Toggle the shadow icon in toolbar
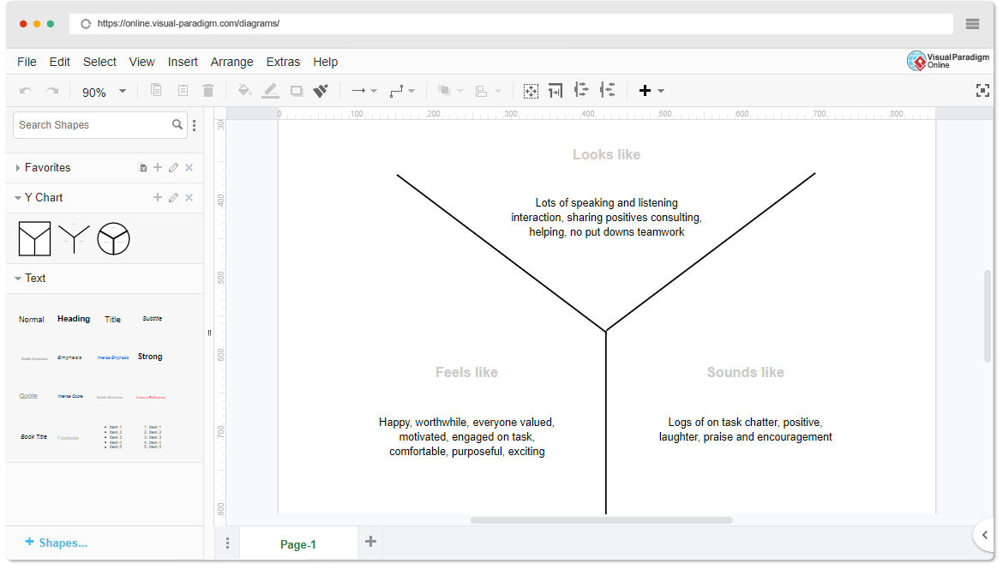 (296, 91)
